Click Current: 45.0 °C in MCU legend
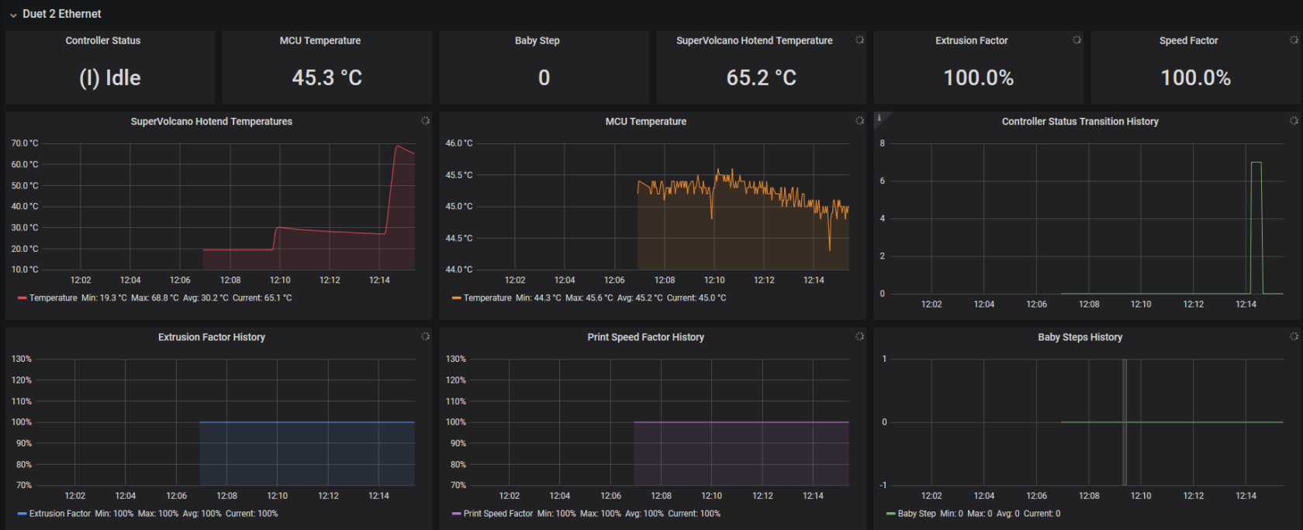 [696, 298]
